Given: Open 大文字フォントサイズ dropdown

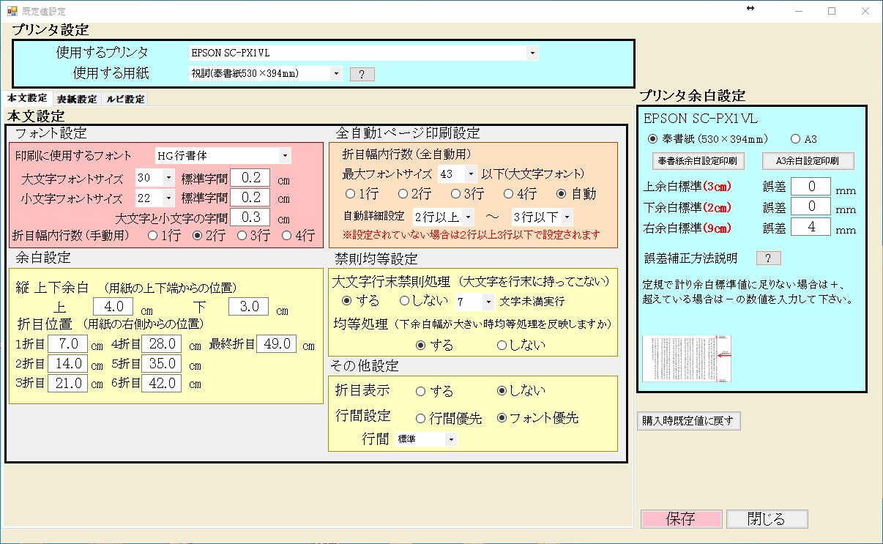Looking at the screenshot, I should [169, 177].
